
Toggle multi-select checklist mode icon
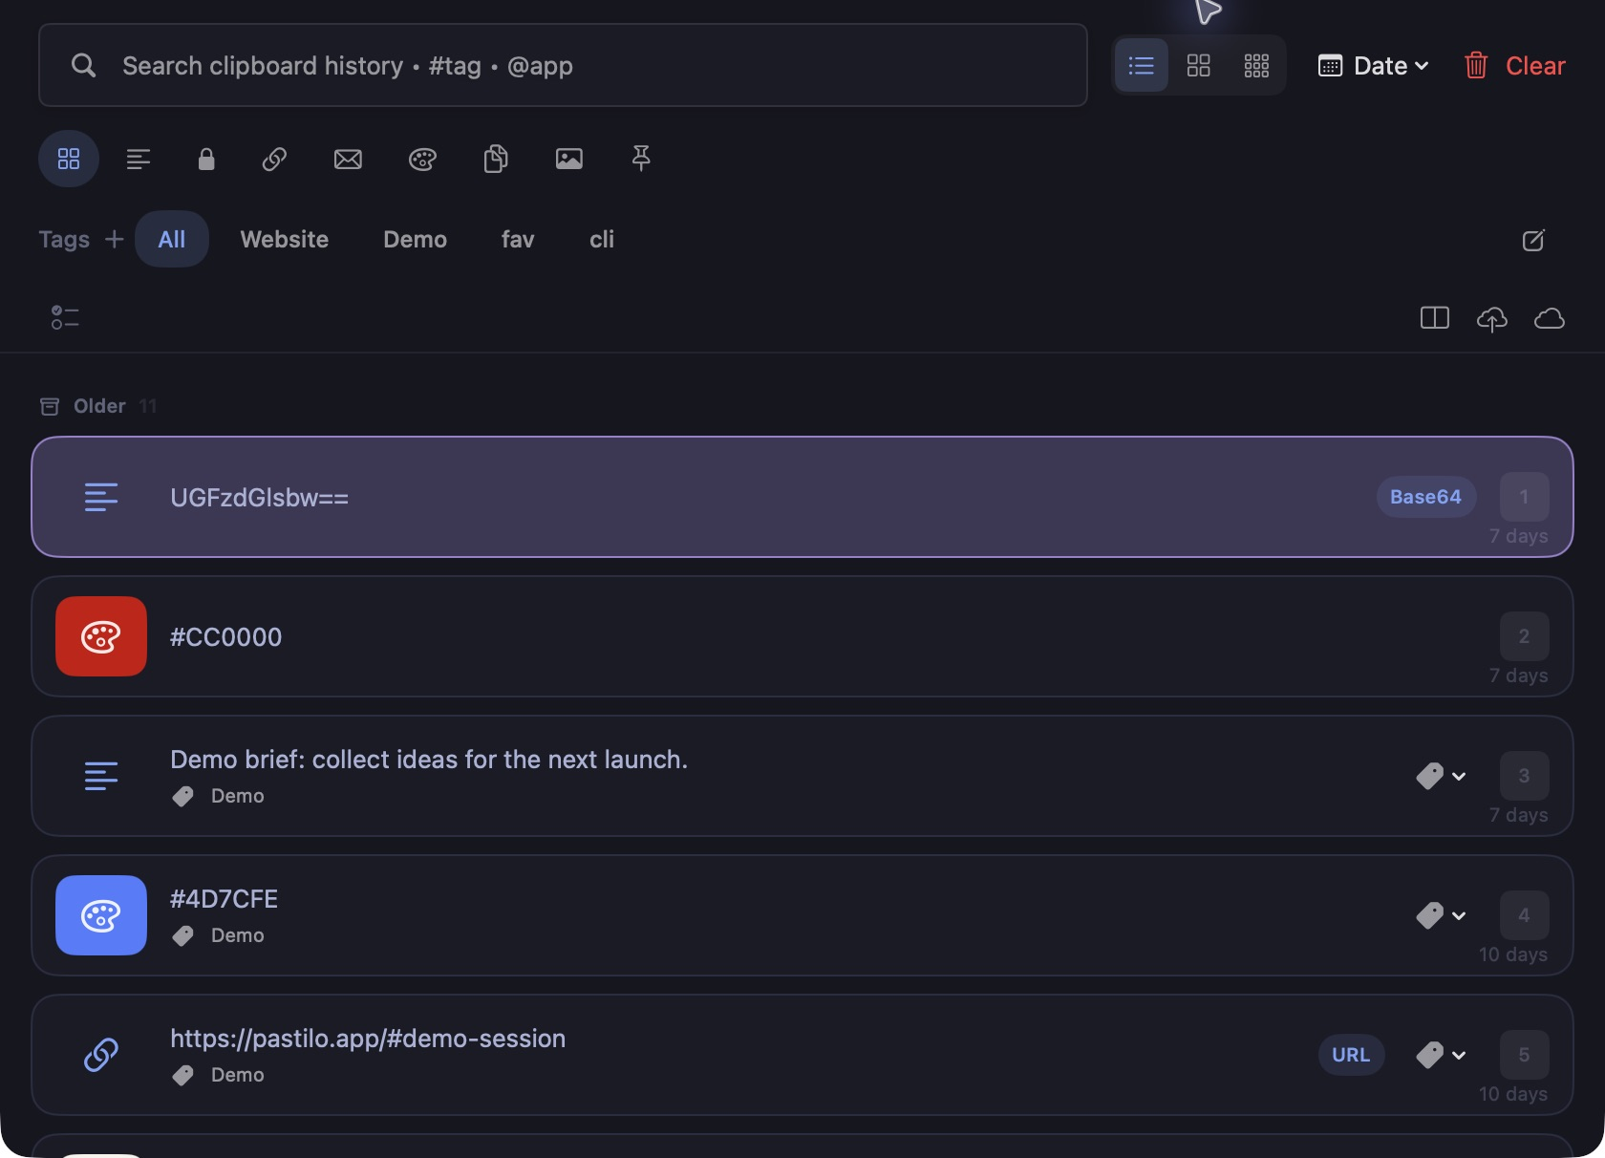click(65, 317)
